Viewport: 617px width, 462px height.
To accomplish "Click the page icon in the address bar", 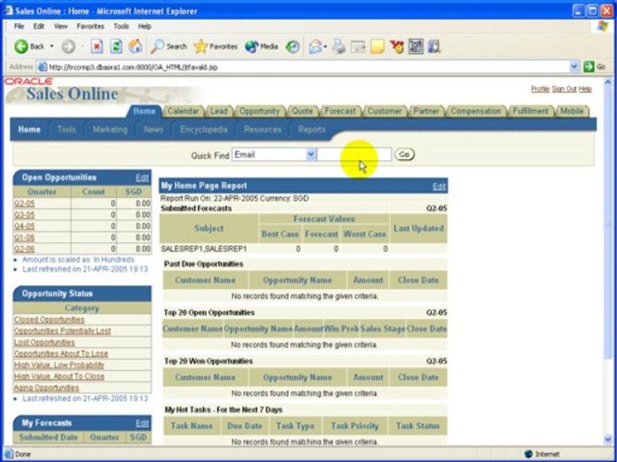I will coord(42,67).
